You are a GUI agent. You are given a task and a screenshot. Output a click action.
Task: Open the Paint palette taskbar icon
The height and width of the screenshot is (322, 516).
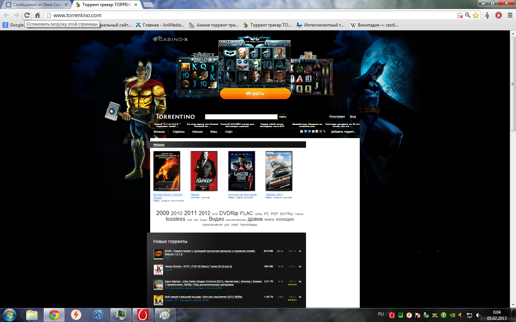click(x=165, y=315)
